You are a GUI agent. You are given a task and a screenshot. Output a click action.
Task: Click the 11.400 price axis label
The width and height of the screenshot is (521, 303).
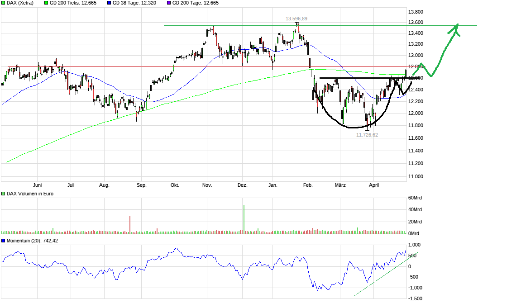pyautogui.click(x=416, y=151)
